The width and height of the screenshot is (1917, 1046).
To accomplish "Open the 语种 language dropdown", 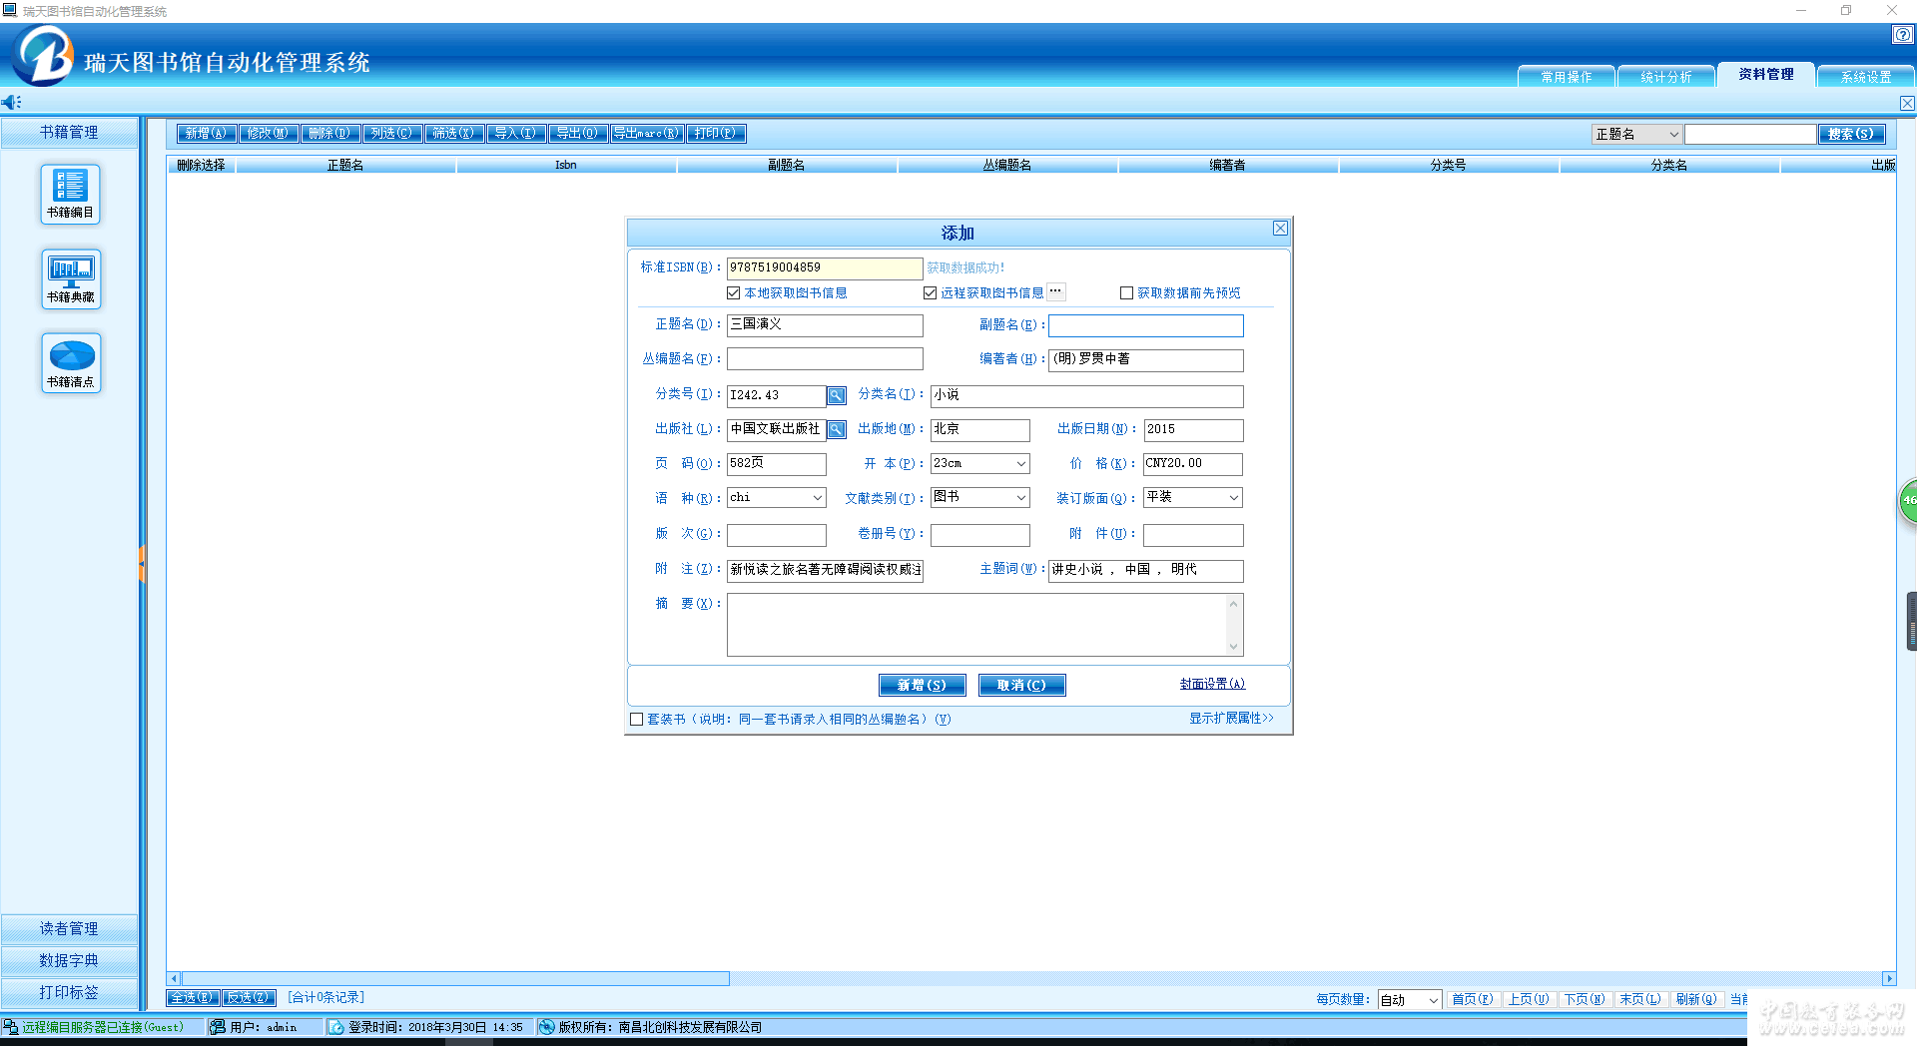I will pyautogui.click(x=817, y=498).
